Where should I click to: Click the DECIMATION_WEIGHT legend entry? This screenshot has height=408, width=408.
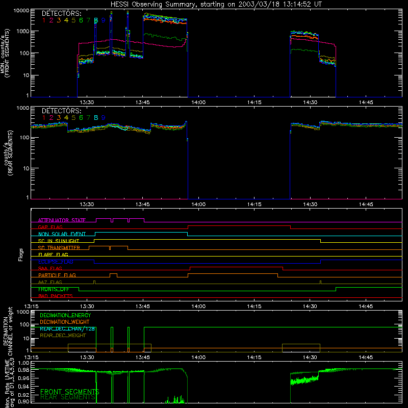(65, 322)
